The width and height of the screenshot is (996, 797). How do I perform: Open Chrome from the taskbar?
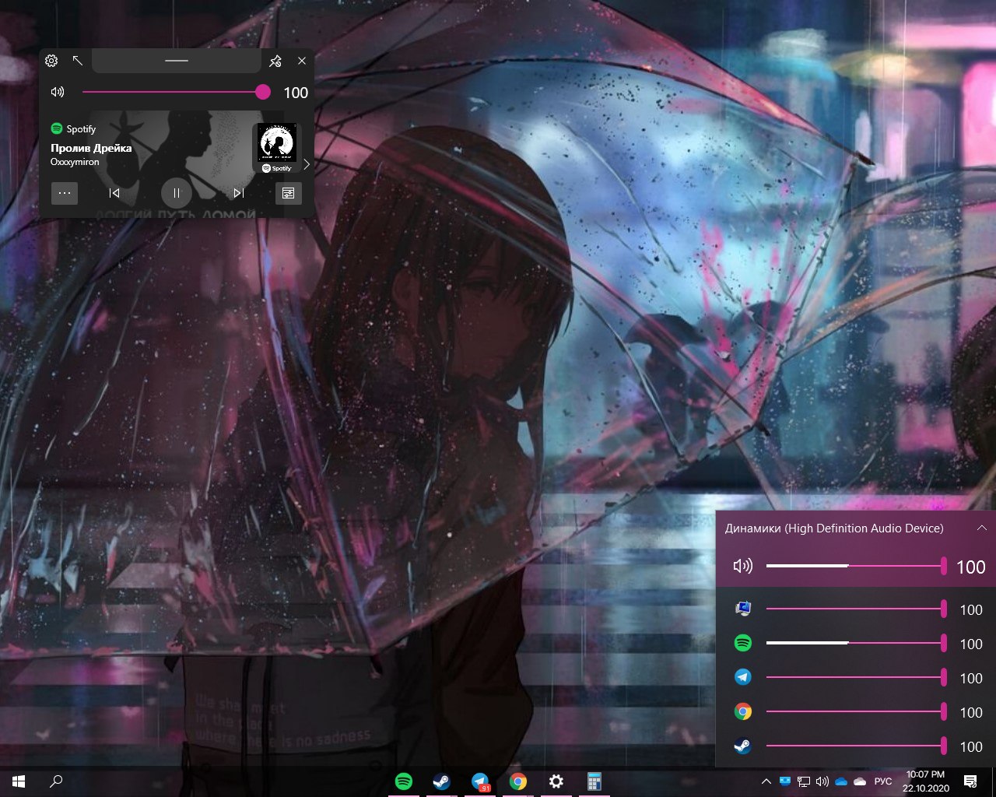[518, 781]
